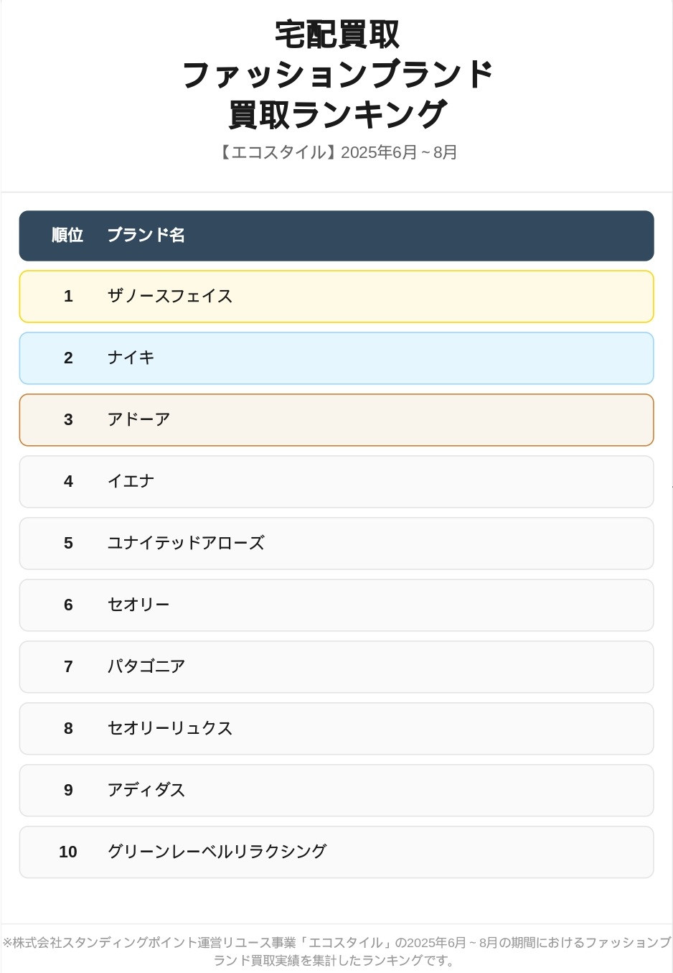Click rank number 9
The image size is (673, 973).
(68, 791)
